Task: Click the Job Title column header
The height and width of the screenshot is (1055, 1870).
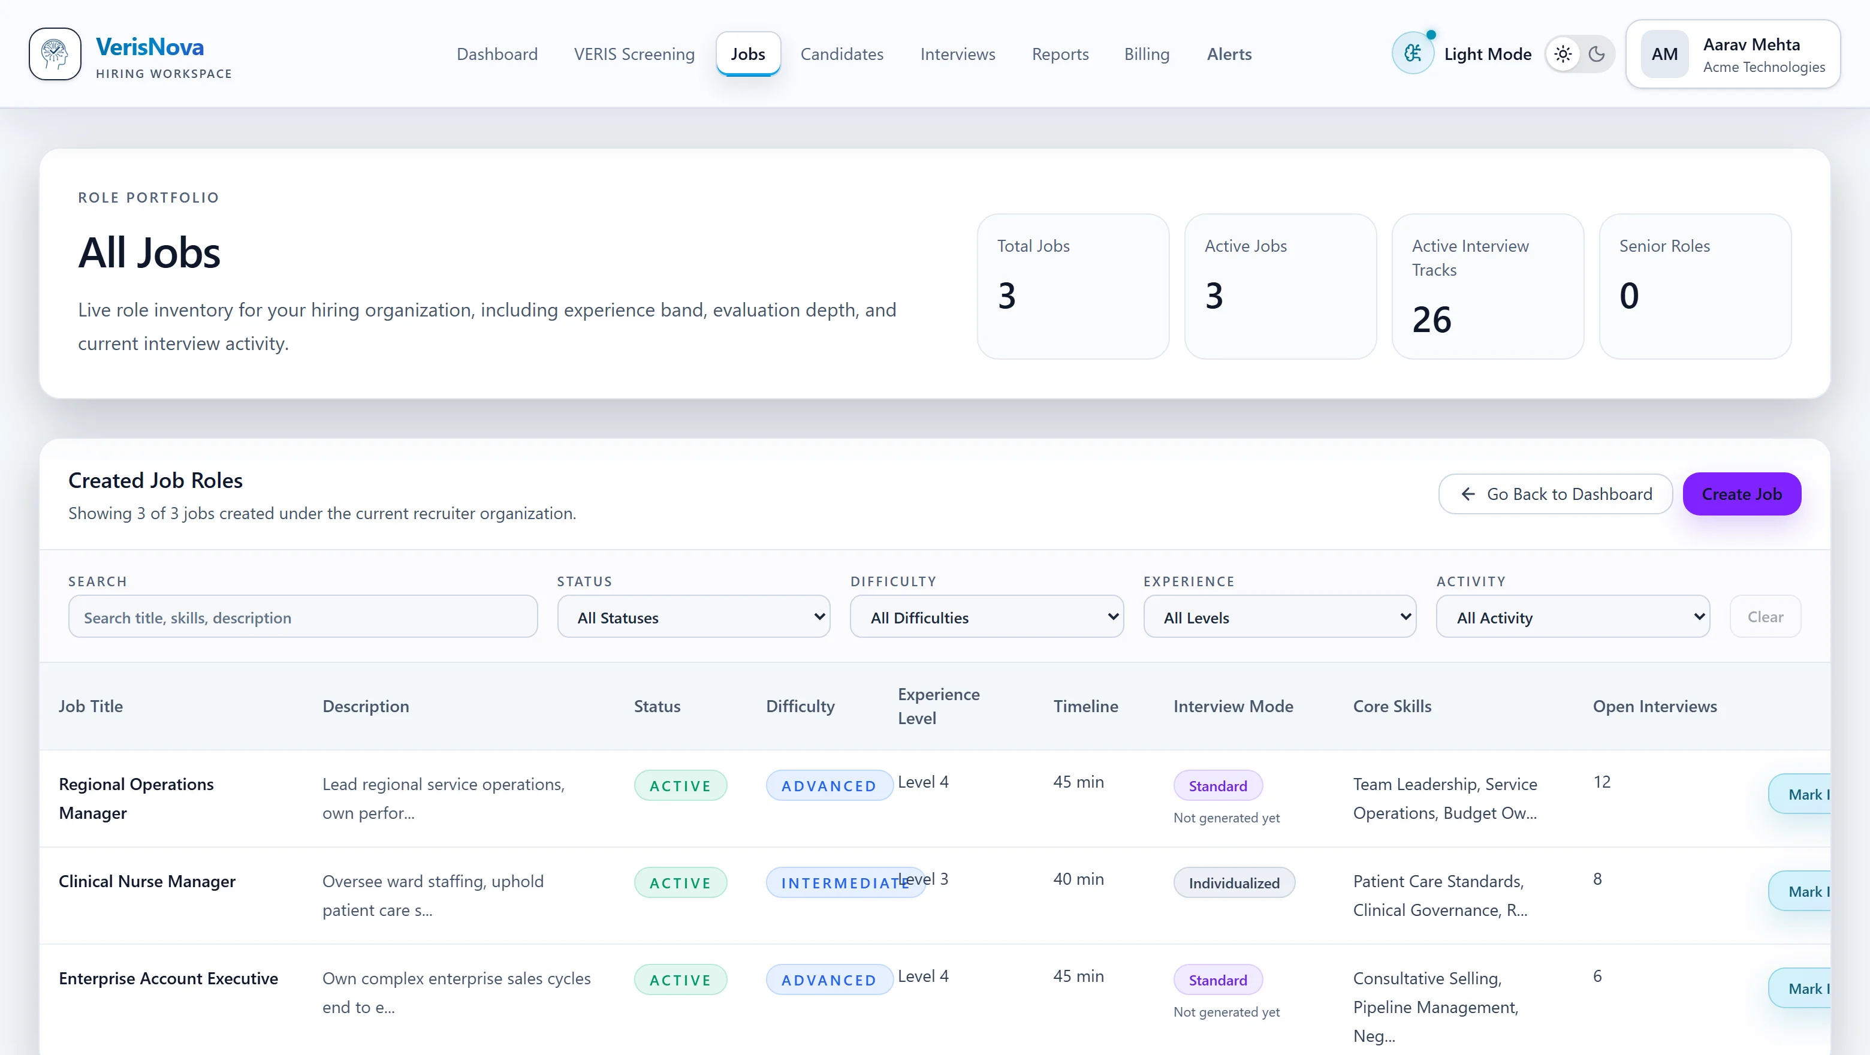Action: click(91, 706)
